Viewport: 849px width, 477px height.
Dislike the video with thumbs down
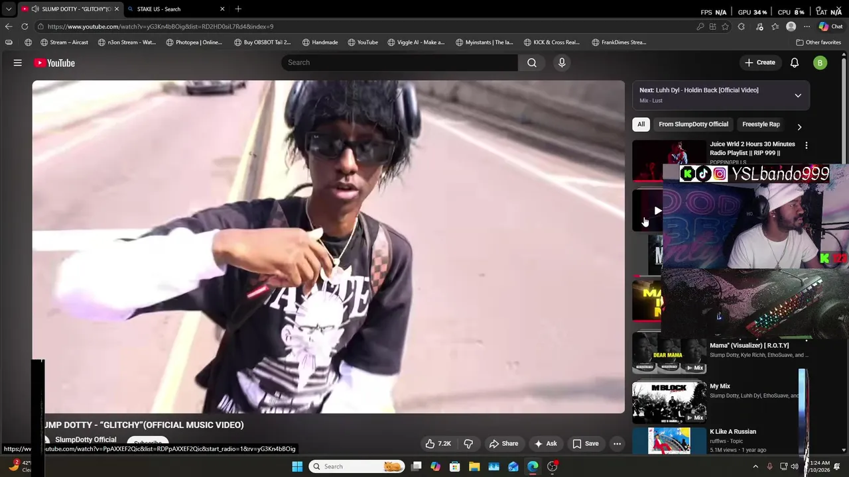pyautogui.click(x=468, y=444)
